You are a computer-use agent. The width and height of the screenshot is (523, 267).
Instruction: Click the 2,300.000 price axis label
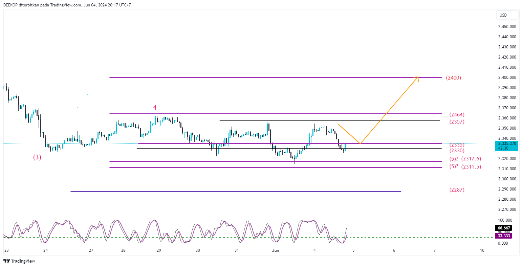pos(507,179)
